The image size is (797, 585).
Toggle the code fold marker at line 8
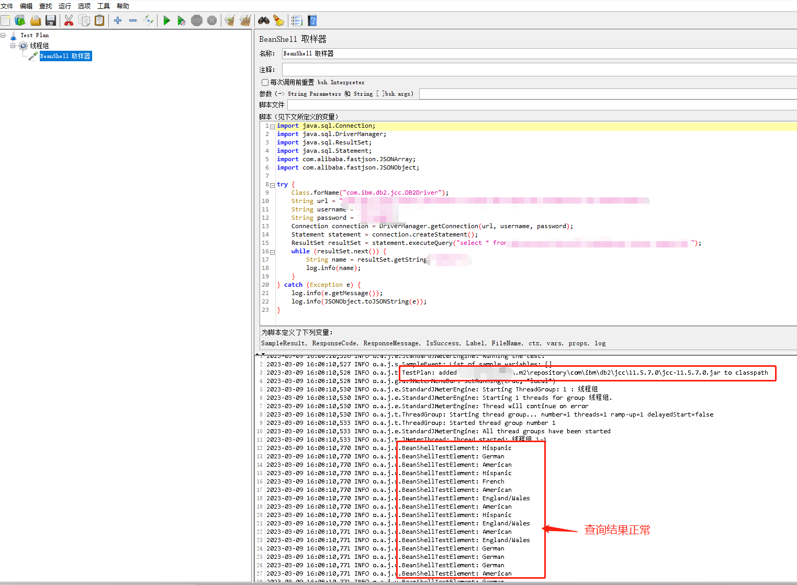click(x=273, y=184)
